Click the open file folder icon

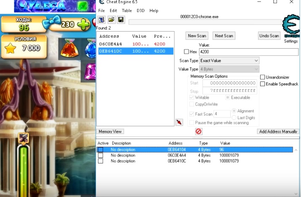(x=111, y=20)
